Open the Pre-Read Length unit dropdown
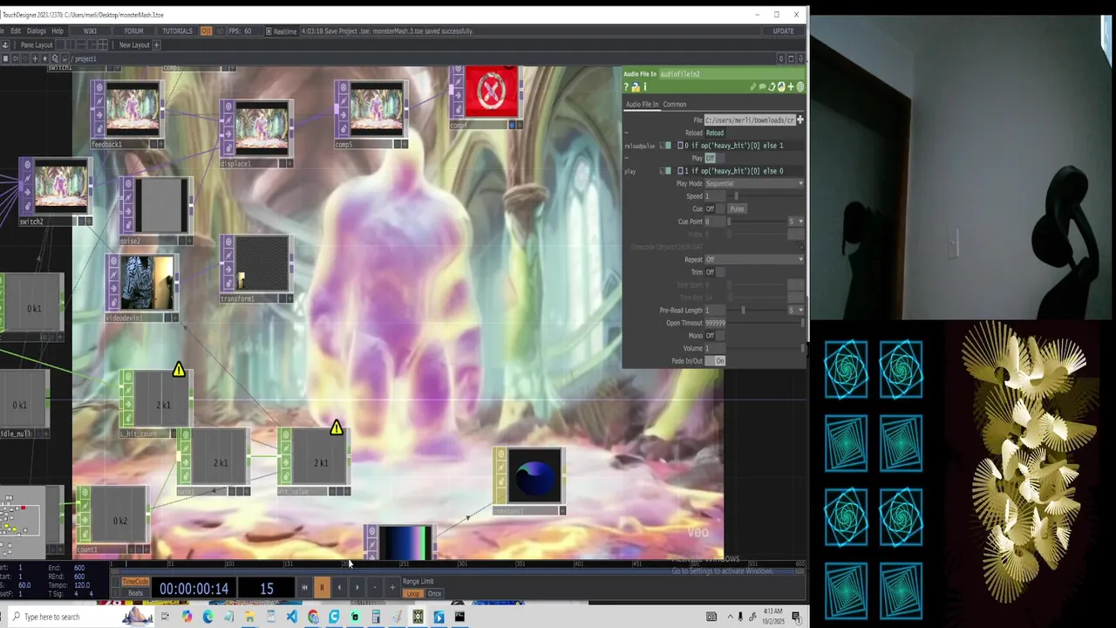Screen dimensions: 1116x628 coord(796,311)
